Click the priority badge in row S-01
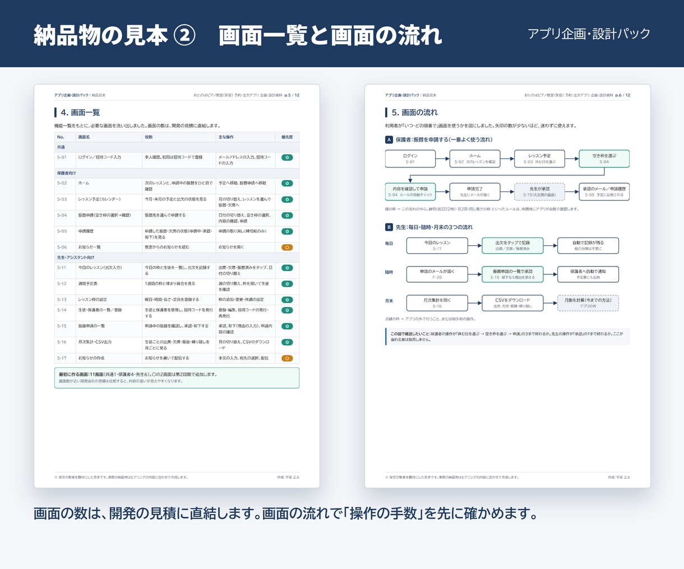This screenshot has width=684, height=569. tap(287, 158)
